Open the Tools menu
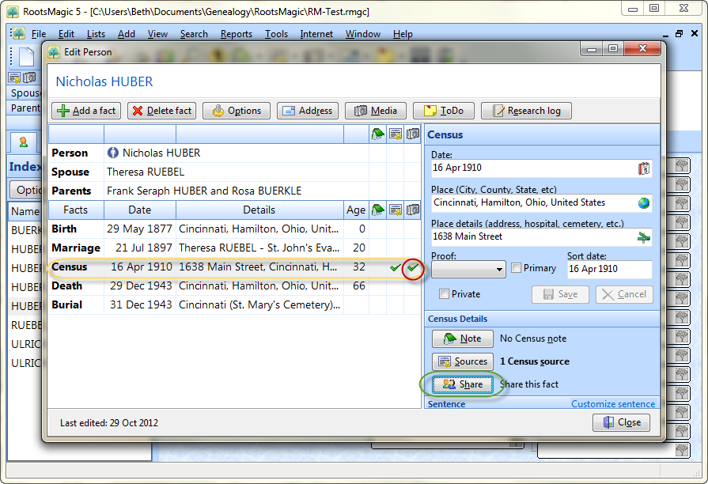Screen dimensions: 708x484 (x=276, y=34)
